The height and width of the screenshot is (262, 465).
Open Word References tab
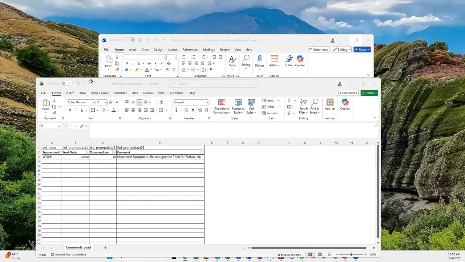[x=190, y=49]
